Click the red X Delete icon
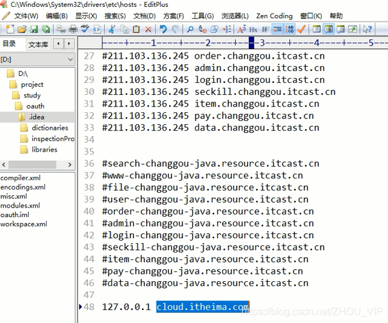Viewport: 388px width, 323px height. coord(148,29)
